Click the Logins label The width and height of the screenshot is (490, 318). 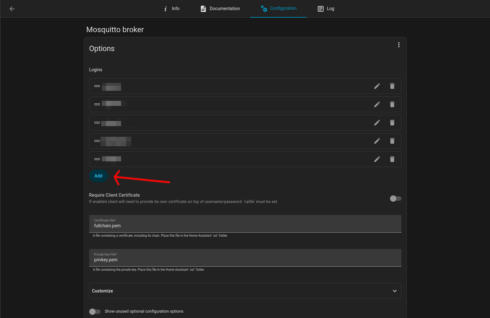(x=96, y=70)
